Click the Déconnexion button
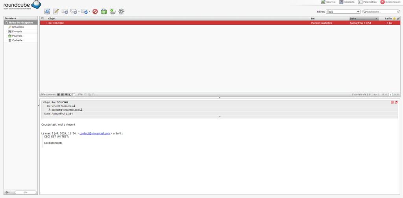 [x=390, y=2]
